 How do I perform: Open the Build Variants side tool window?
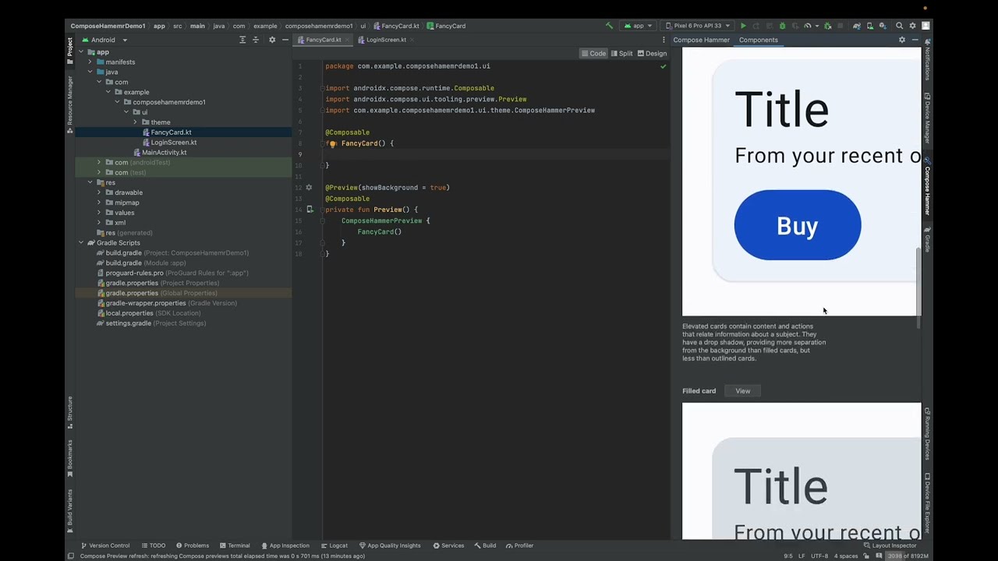click(x=69, y=510)
